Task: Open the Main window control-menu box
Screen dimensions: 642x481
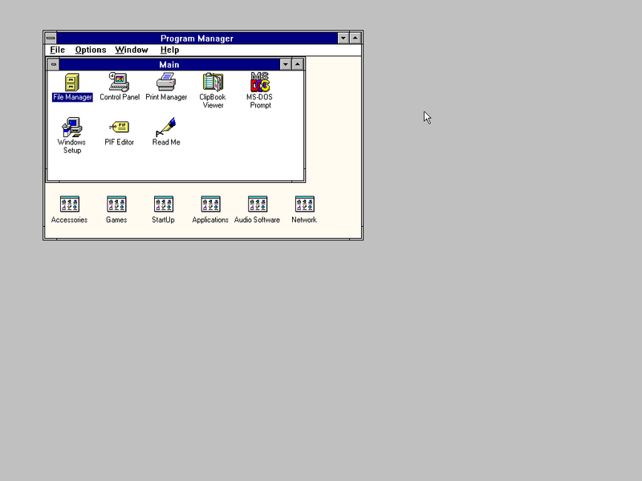Action: tap(54, 64)
